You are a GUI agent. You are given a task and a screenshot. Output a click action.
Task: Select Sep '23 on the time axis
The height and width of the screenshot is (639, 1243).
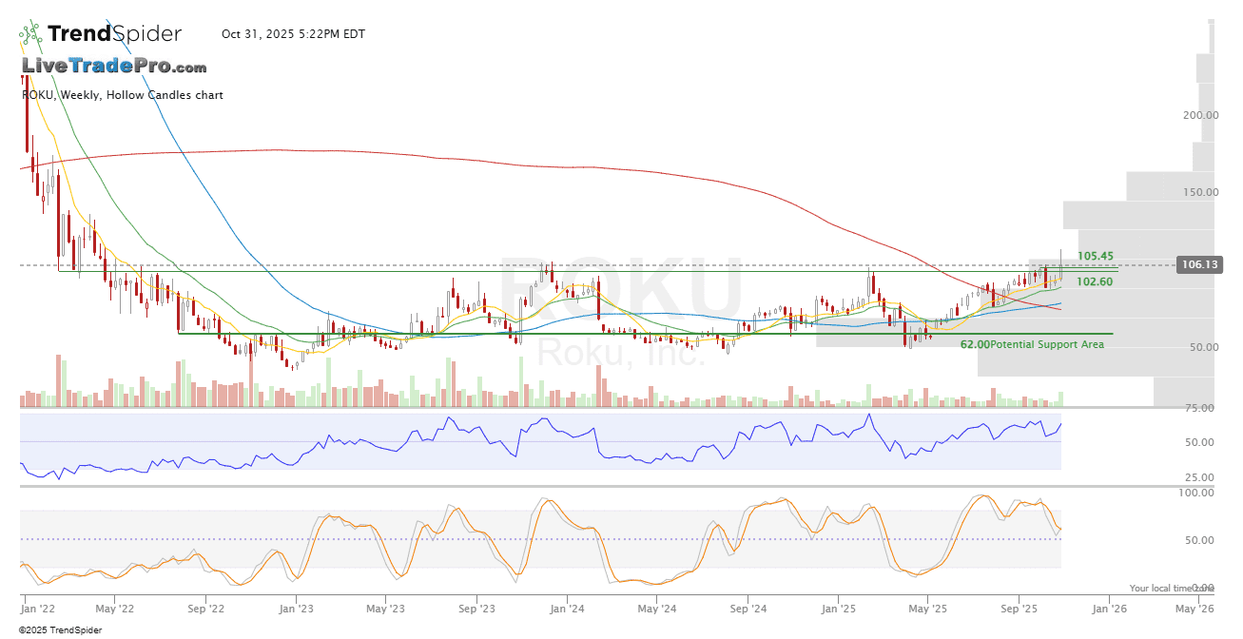coord(476,609)
